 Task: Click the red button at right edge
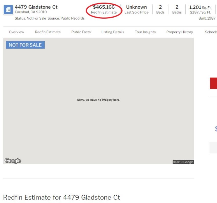[213, 83]
